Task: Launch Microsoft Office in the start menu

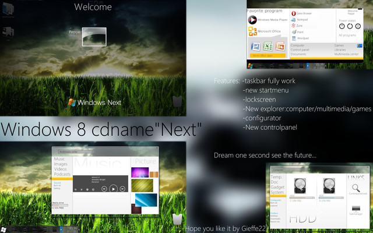Action: coord(264,31)
